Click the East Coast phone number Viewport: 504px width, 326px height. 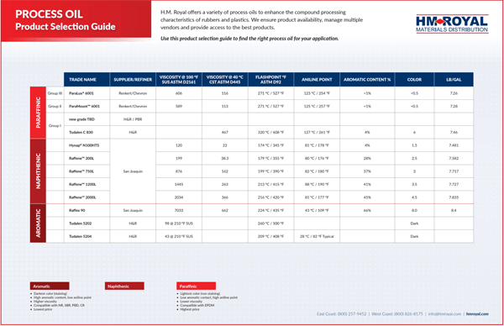pyautogui.click(x=341, y=313)
